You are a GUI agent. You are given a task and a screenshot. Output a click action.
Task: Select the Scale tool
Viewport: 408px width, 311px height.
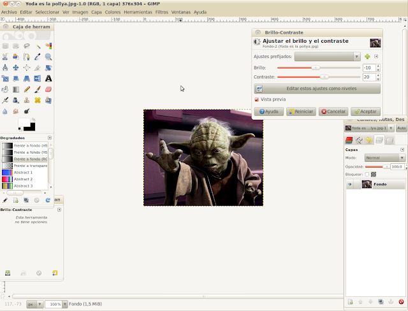coord(5,78)
